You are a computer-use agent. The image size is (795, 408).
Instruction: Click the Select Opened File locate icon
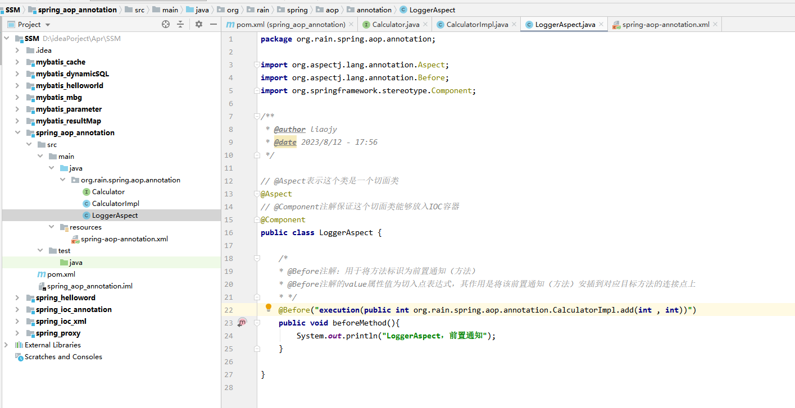click(166, 24)
